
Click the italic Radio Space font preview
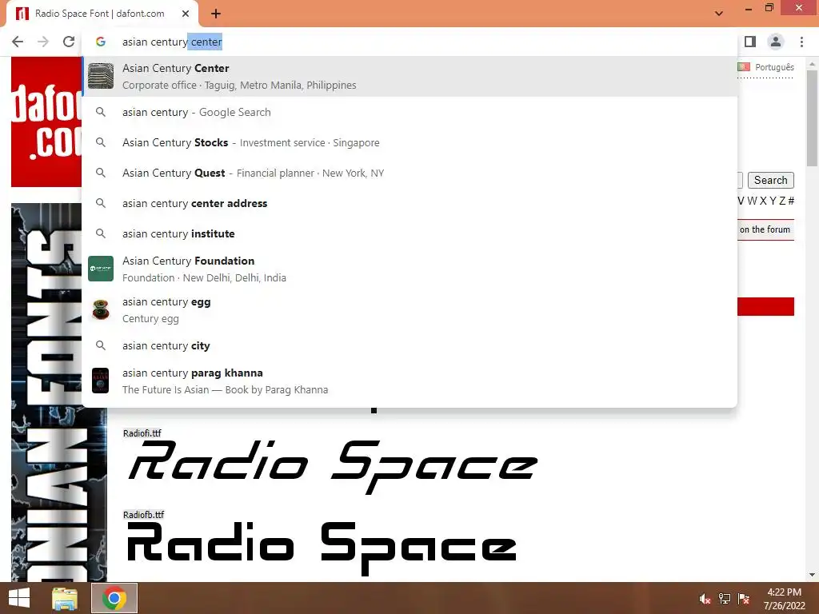pyautogui.click(x=333, y=466)
